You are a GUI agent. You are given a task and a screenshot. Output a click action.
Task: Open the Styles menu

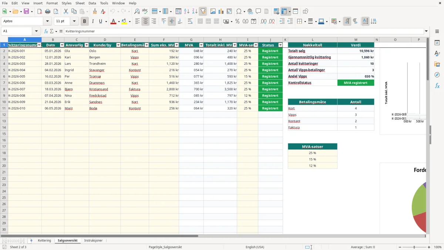point(67,3)
